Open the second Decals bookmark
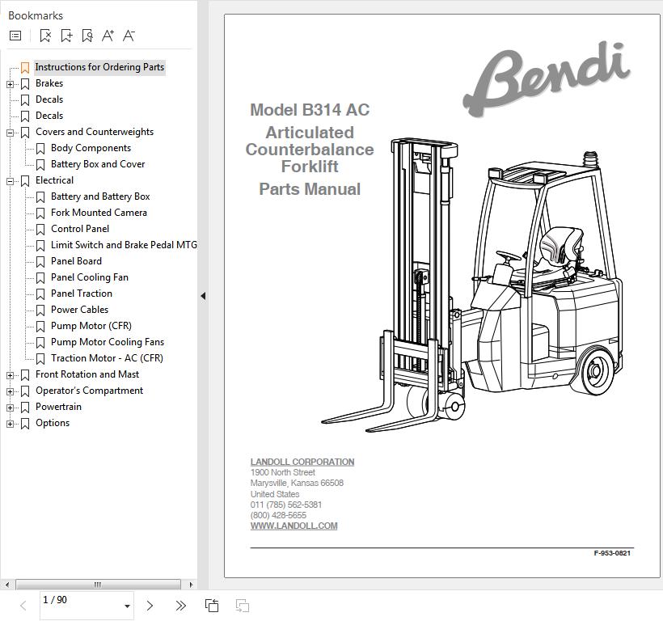This screenshot has width=663, height=621. click(x=49, y=116)
